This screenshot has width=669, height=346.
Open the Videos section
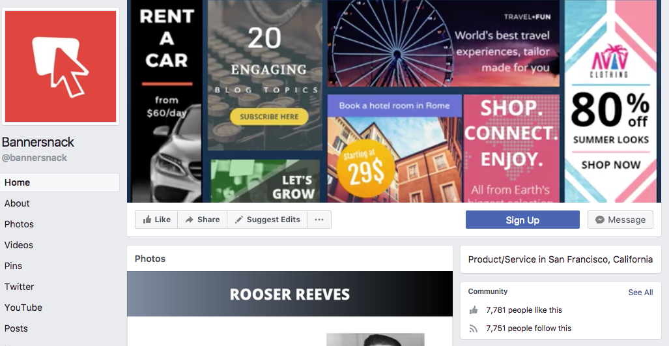(19, 245)
